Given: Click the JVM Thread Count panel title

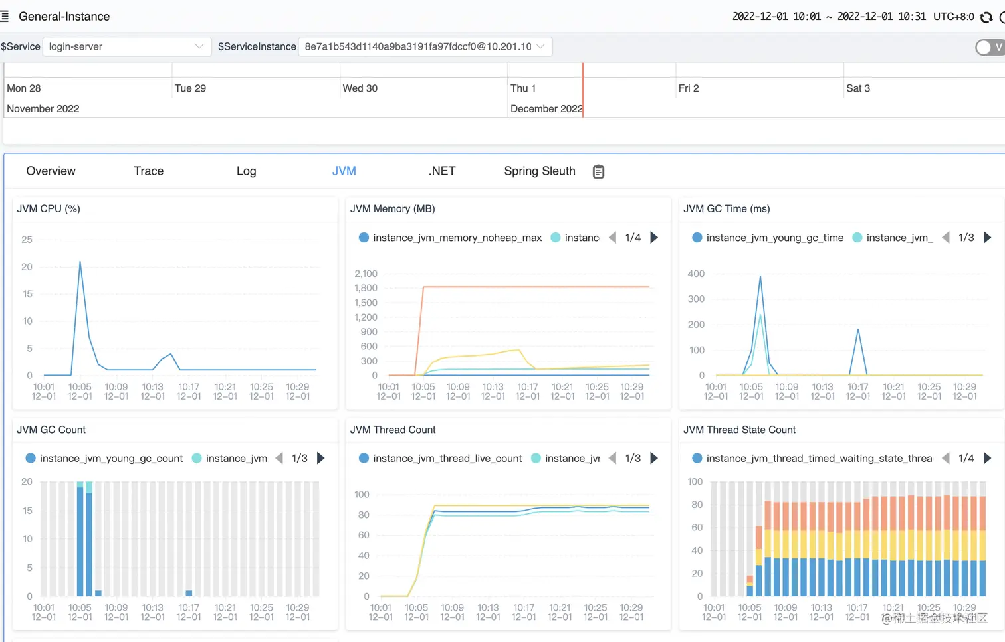Looking at the screenshot, I should (393, 430).
